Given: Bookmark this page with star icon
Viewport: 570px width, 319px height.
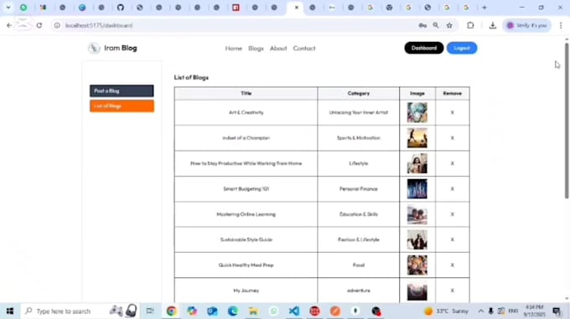Looking at the screenshot, I should tap(449, 25).
